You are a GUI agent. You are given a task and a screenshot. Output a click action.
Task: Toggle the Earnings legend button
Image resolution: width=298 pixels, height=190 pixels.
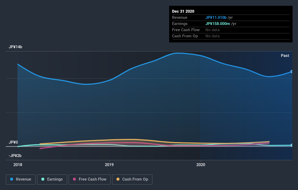point(52,179)
